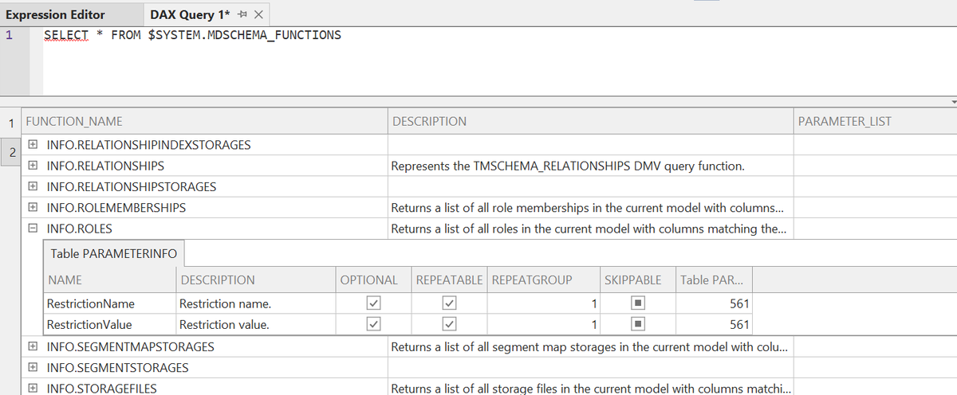Image resolution: width=957 pixels, height=395 pixels.
Task: Click into the query editor SELECT line
Action: click(x=191, y=35)
